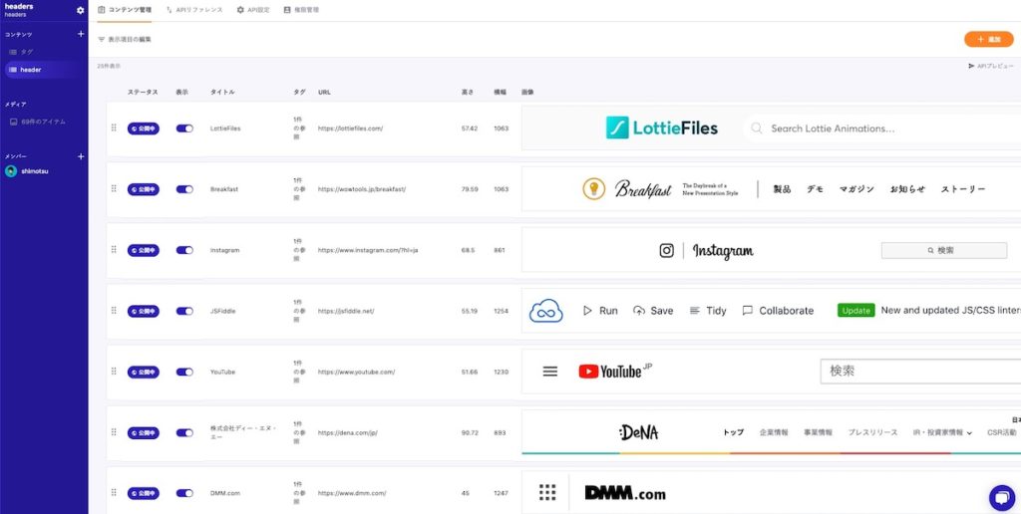
Task: Switch to the APIリファレンス tab
Action: (194, 10)
